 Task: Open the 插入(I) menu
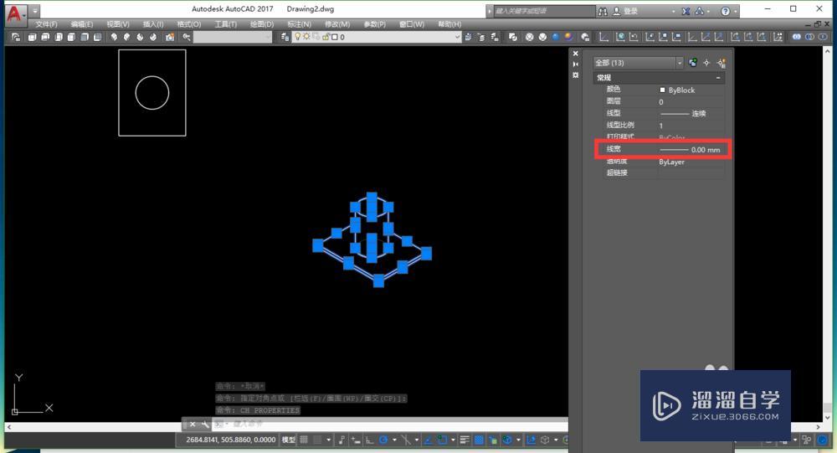pyautogui.click(x=153, y=24)
